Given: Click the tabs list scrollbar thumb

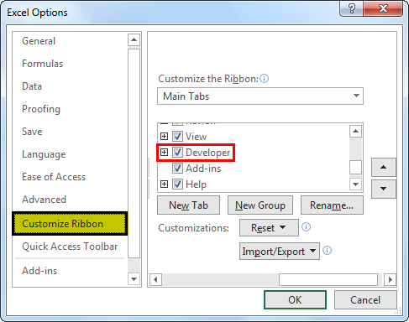Looking at the screenshot, I should coord(355,167).
